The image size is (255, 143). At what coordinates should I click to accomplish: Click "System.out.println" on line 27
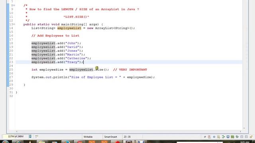pyautogui.click(x=49, y=77)
